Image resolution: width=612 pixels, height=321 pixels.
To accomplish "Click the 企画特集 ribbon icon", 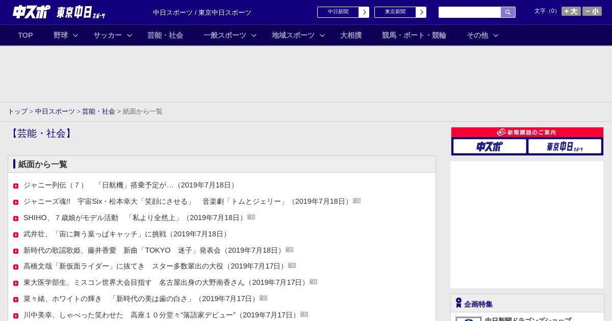I will 458,303.
